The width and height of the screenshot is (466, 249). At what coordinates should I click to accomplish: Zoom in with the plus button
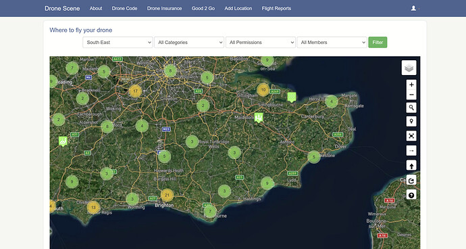point(411,85)
